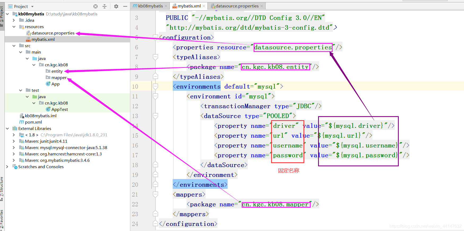Expand Scratches and Consoles node

(x=7, y=167)
